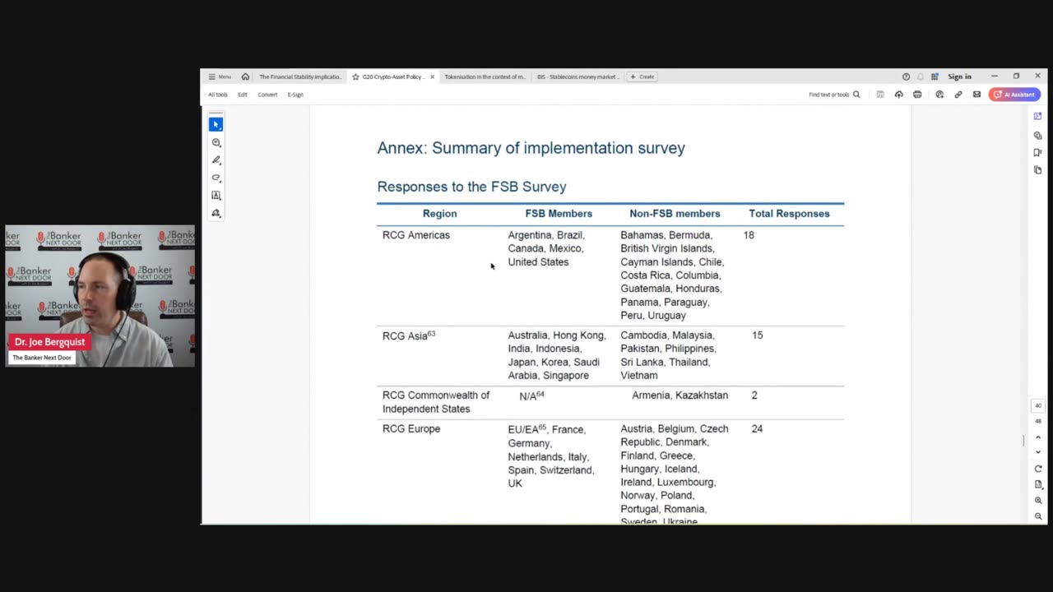The width and height of the screenshot is (1053, 592).
Task: Select the zoom marquee tool in left toolbar
Action: (x=216, y=142)
